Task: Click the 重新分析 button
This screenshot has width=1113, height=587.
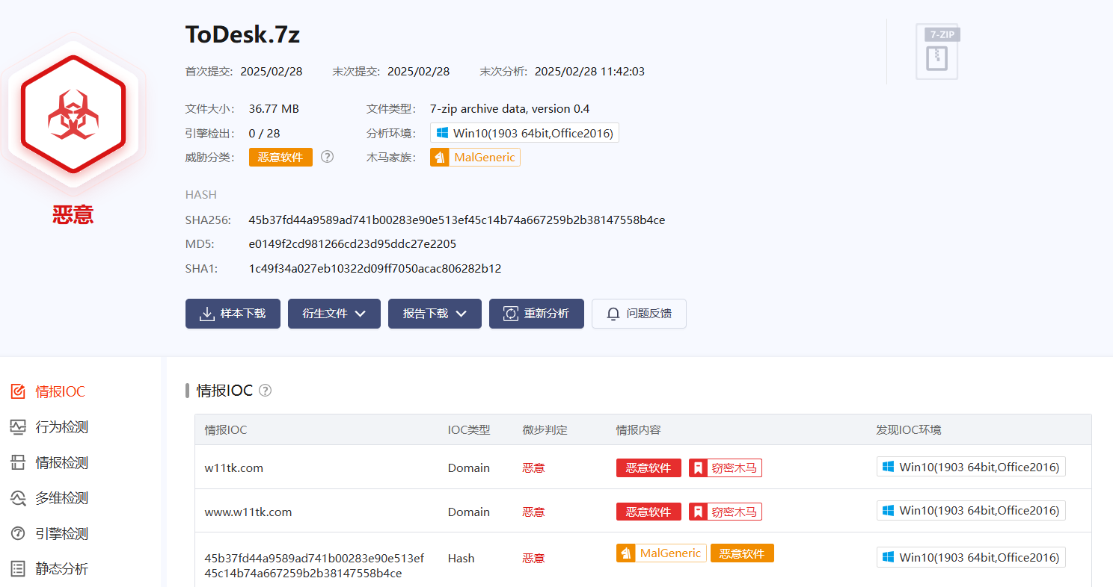Action: (536, 314)
